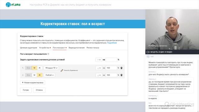Click chat message 'для чего Яндексу знать ценность конверсии?'
The height and width of the screenshot is (112, 199).
(169, 74)
